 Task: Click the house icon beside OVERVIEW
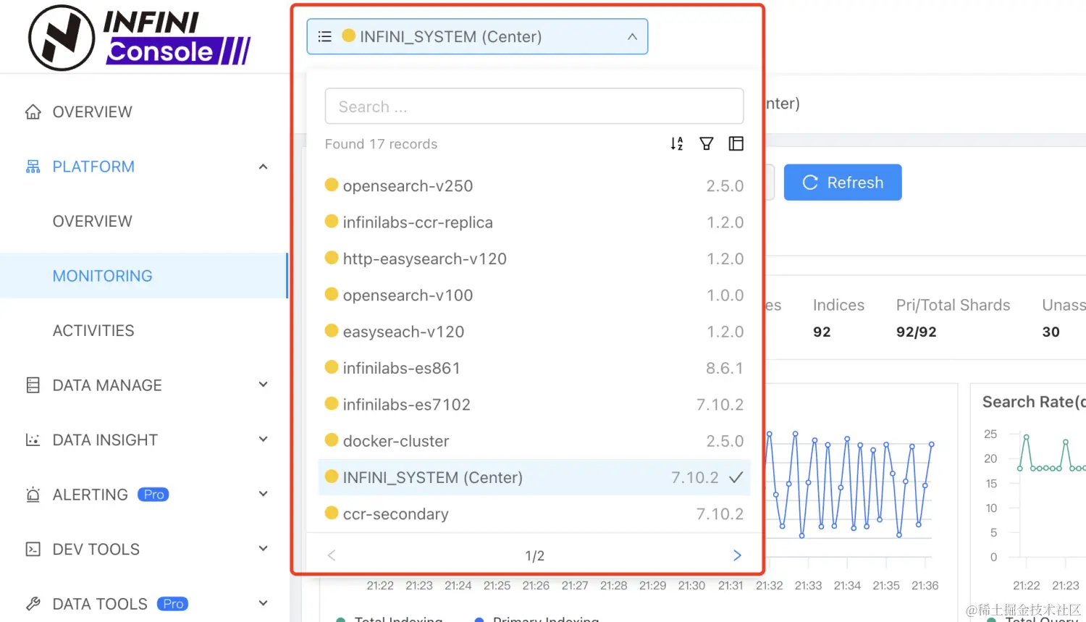pyautogui.click(x=33, y=112)
